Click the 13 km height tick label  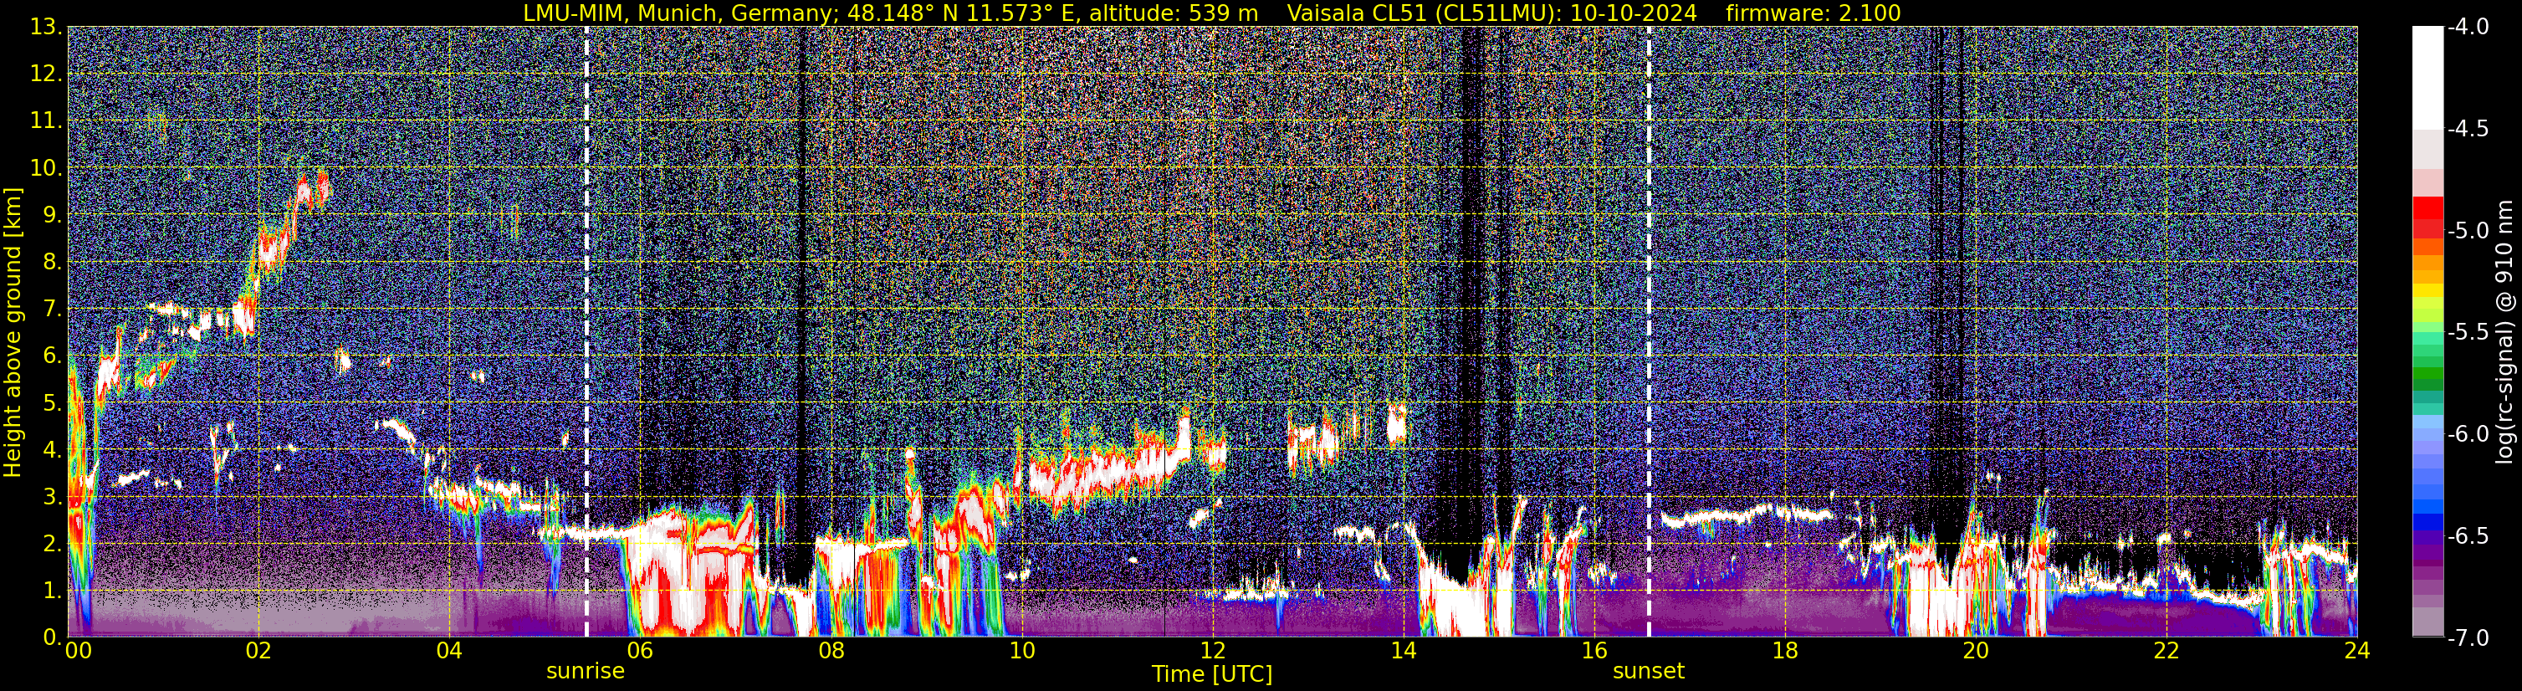(45, 28)
